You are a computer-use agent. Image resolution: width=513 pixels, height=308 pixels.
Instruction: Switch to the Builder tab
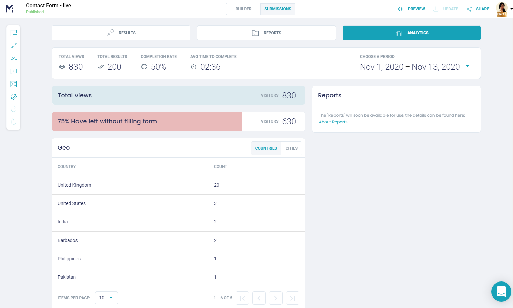click(244, 9)
